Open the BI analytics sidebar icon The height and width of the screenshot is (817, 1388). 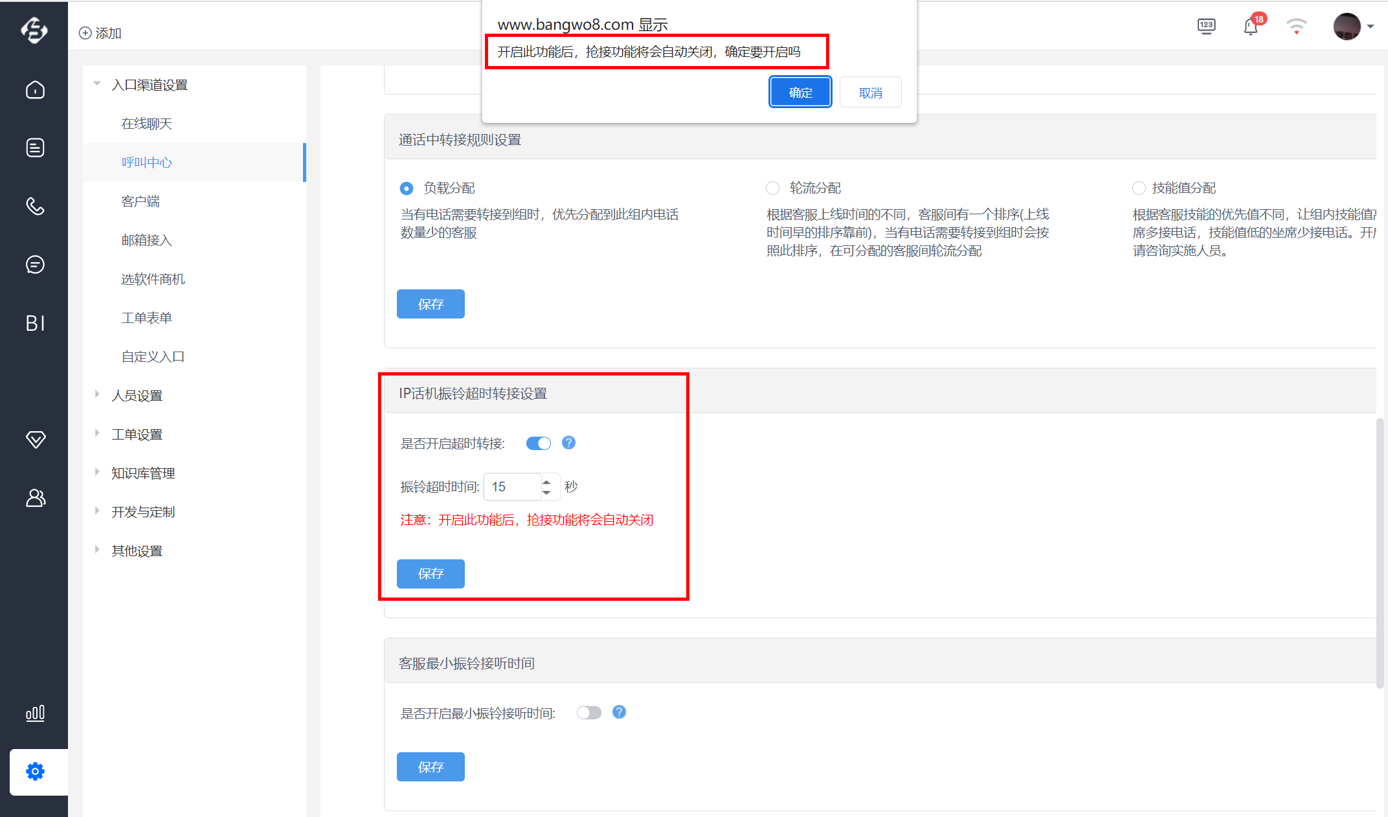click(35, 322)
